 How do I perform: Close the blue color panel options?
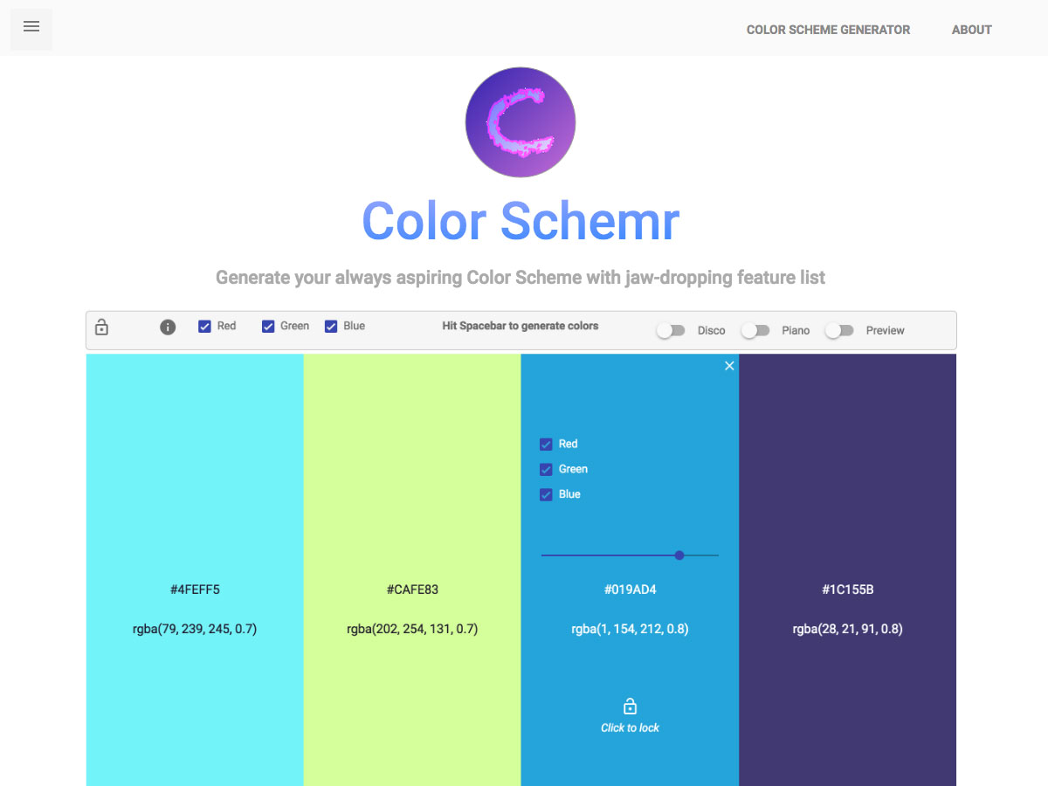(729, 366)
